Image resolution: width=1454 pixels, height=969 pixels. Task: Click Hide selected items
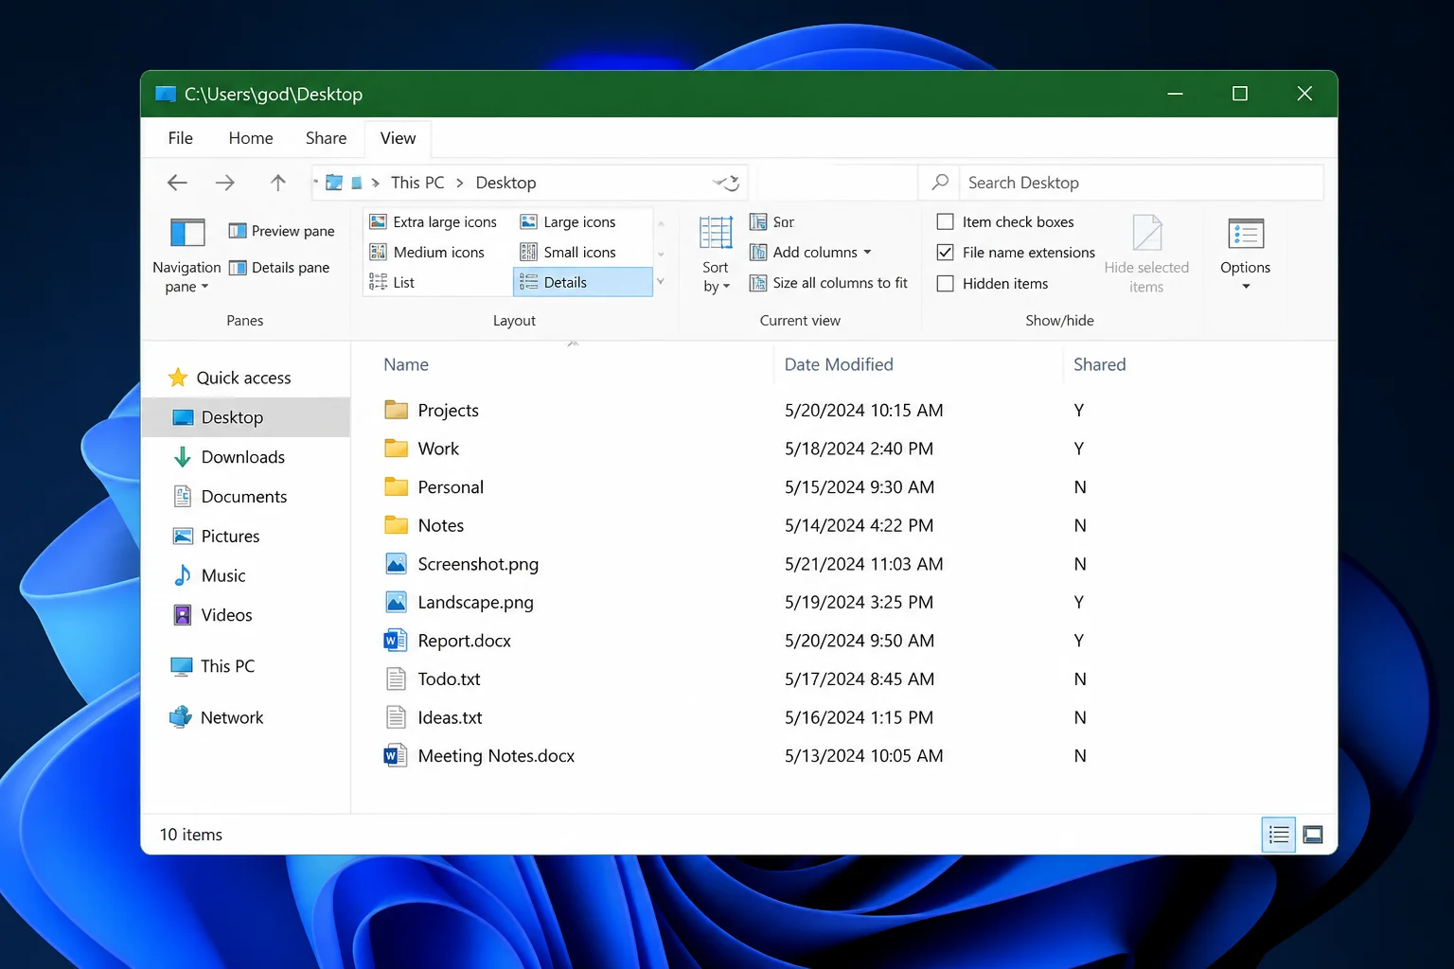(x=1146, y=254)
